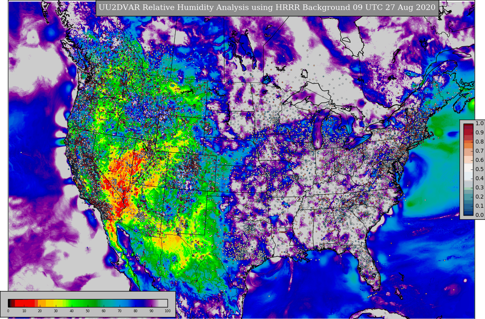Image resolution: width=485 pixels, height=319 pixels.
Task: Click the 0.5 label on the right colorbar
Action: click(x=479, y=169)
